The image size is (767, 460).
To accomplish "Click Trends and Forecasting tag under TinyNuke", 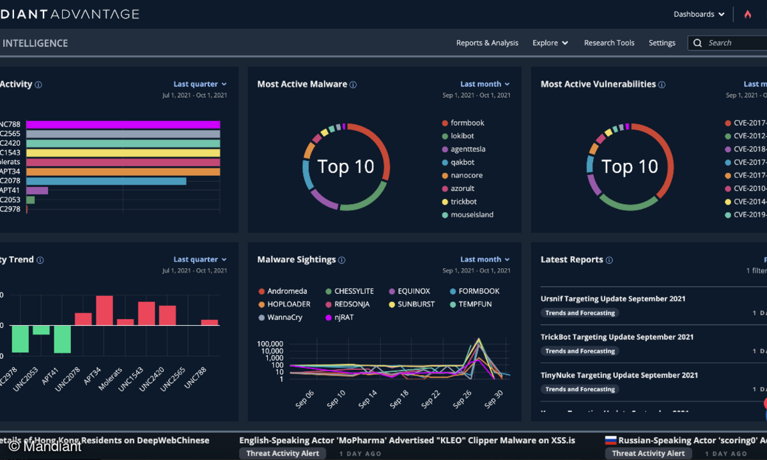I will (580, 389).
